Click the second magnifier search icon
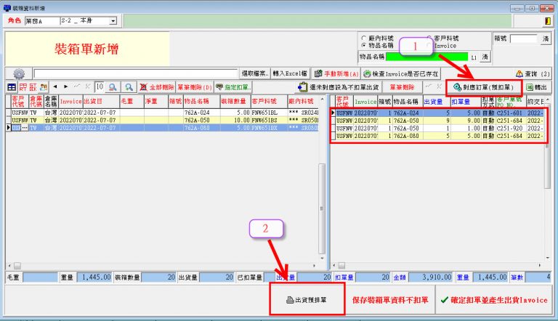Viewport: 558px width, 321px height. pos(129,87)
